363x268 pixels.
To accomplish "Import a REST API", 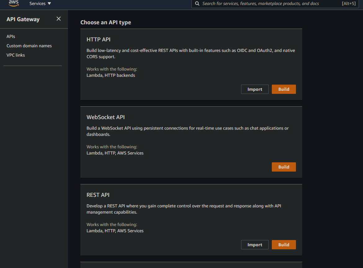I will click(x=255, y=245).
